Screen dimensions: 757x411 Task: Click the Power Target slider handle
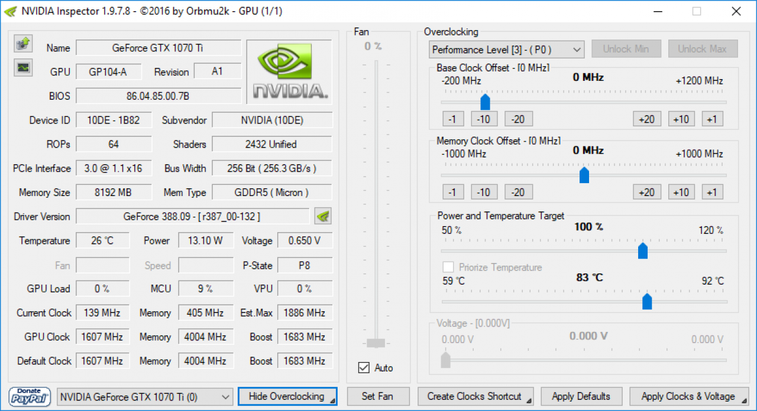(x=643, y=251)
